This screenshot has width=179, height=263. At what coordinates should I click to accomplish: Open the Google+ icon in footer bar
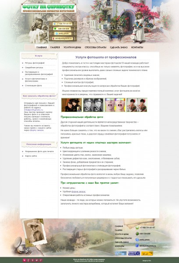click(41, 260)
